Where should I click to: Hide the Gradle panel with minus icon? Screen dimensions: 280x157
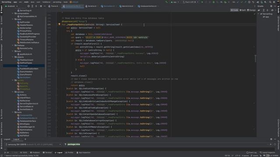[x=275, y=6]
